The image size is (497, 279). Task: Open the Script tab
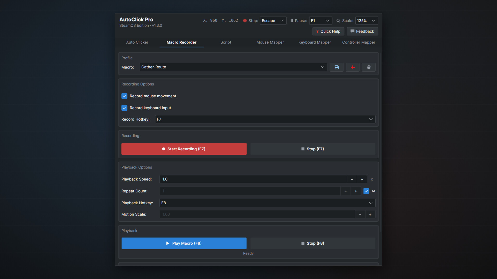click(x=226, y=42)
